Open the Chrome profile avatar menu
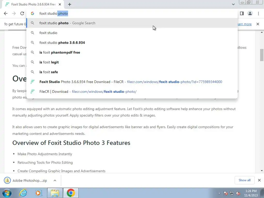Screen dimensions: 264x198 click(250, 13)
